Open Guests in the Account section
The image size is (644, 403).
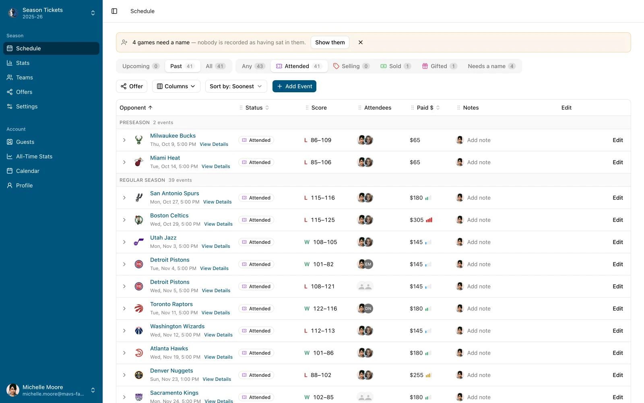point(51,142)
